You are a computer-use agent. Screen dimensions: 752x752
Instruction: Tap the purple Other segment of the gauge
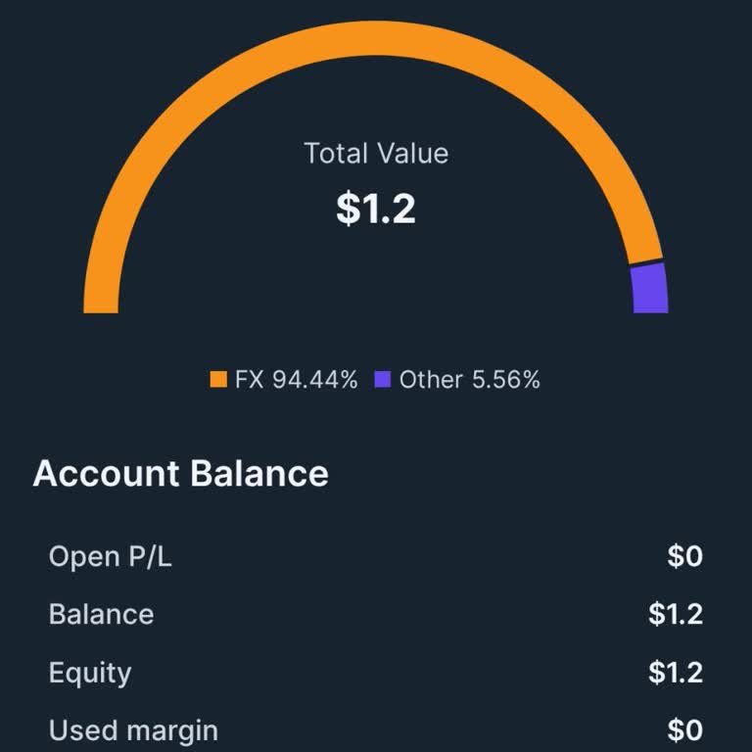(649, 289)
